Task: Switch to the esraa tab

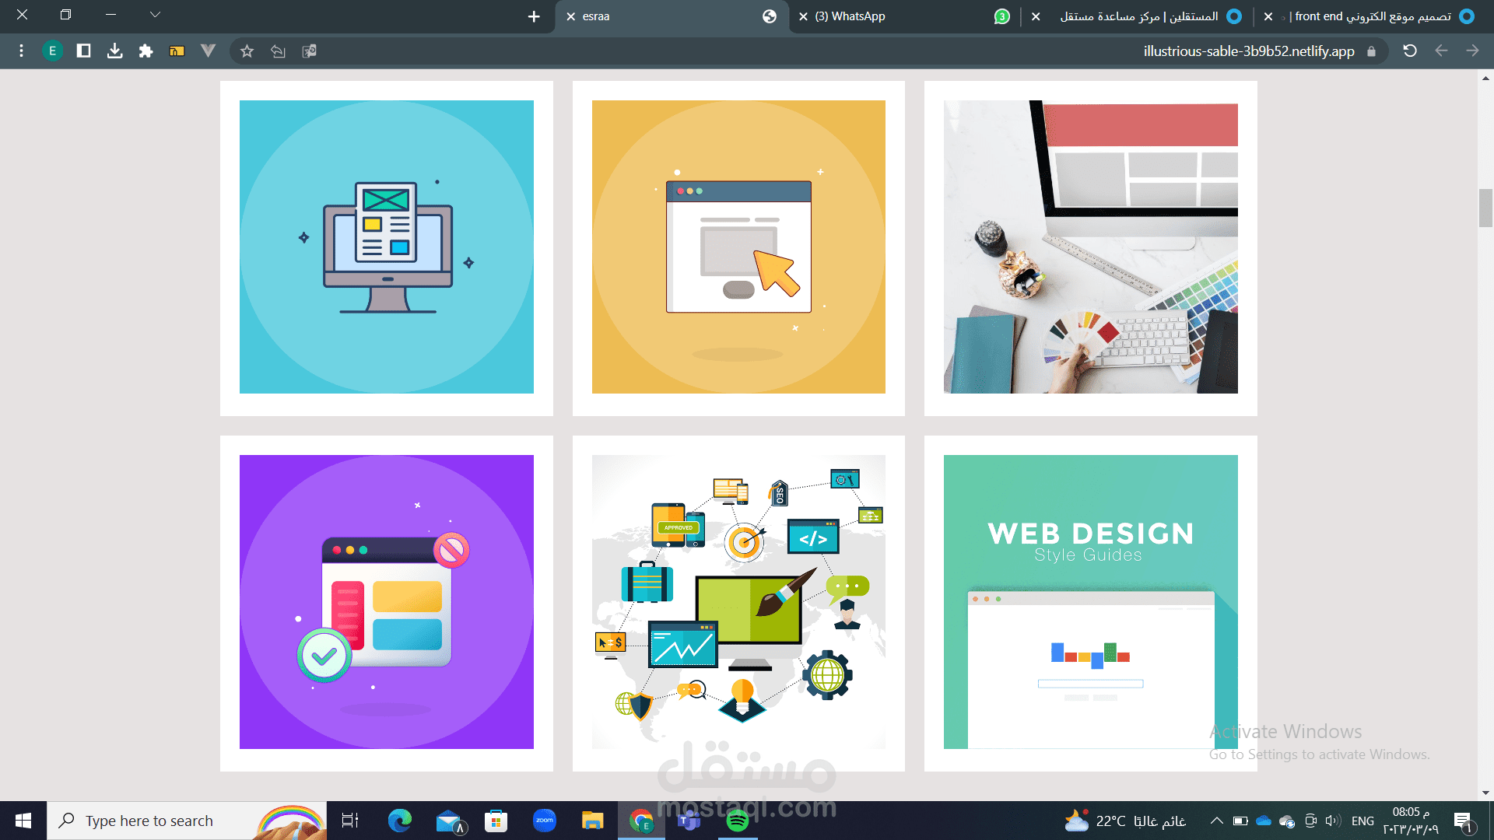Action: tap(672, 16)
